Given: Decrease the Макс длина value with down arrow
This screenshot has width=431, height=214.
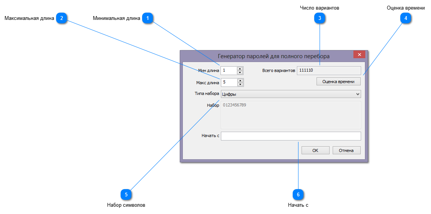Looking at the screenshot, I should (x=240, y=84).
